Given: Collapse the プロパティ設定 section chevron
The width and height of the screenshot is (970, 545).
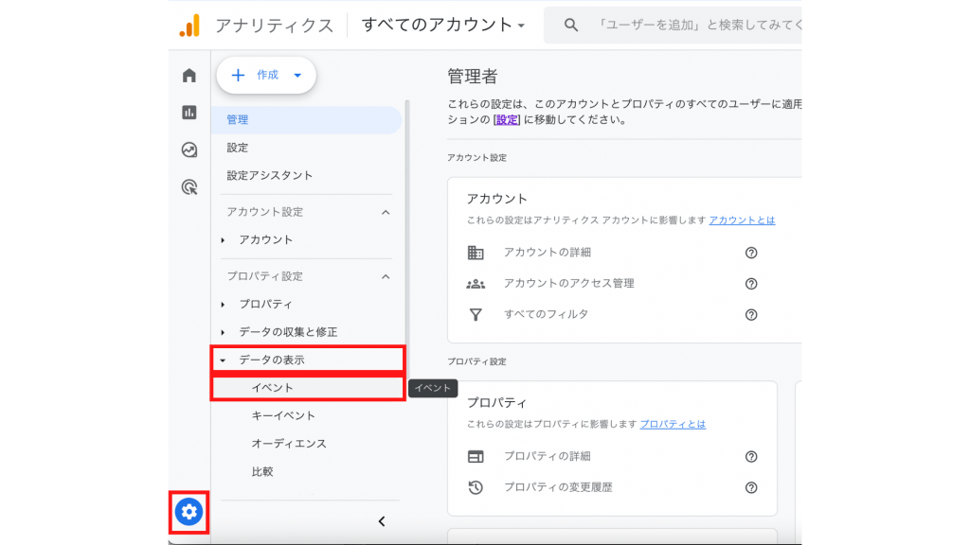Looking at the screenshot, I should [386, 277].
